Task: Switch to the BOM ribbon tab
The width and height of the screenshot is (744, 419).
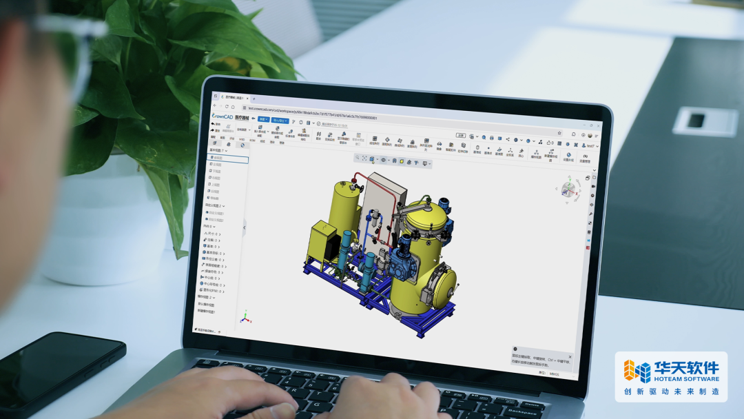Action: pos(252,141)
